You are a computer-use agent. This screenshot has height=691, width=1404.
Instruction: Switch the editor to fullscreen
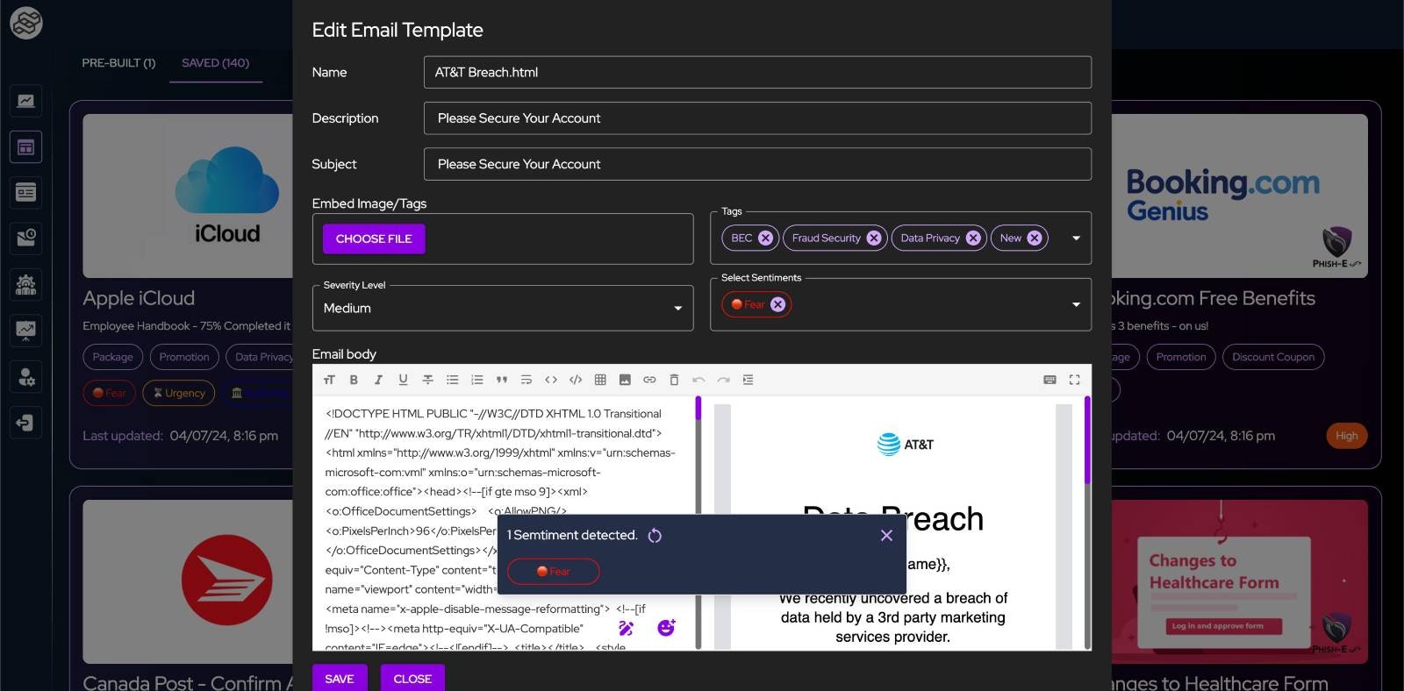coord(1074,380)
